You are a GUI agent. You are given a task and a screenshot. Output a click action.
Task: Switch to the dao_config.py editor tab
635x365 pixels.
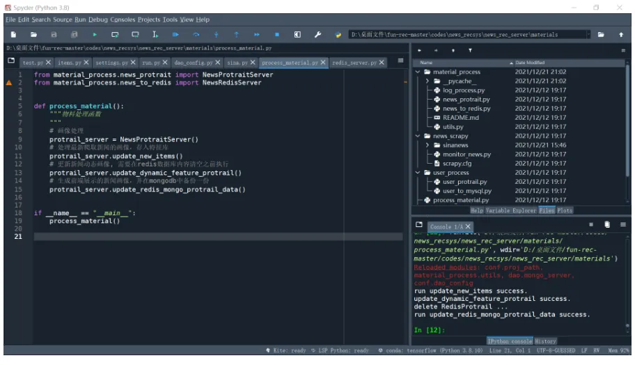tap(195, 63)
